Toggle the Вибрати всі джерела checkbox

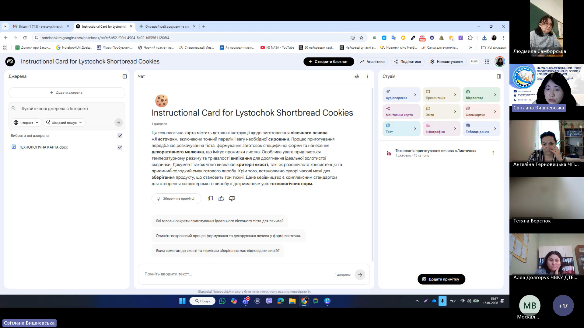[120, 136]
